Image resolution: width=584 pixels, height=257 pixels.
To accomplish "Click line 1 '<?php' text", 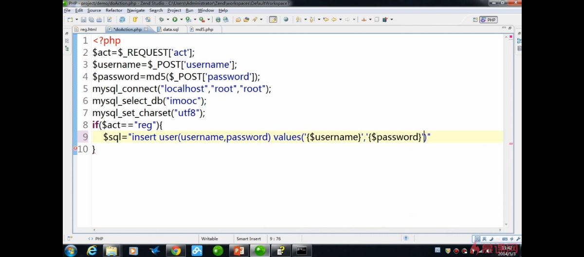I will 107,41.
